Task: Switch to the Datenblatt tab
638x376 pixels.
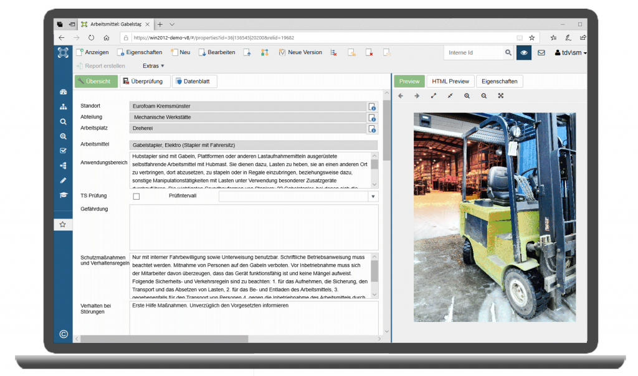Action: [194, 82]
